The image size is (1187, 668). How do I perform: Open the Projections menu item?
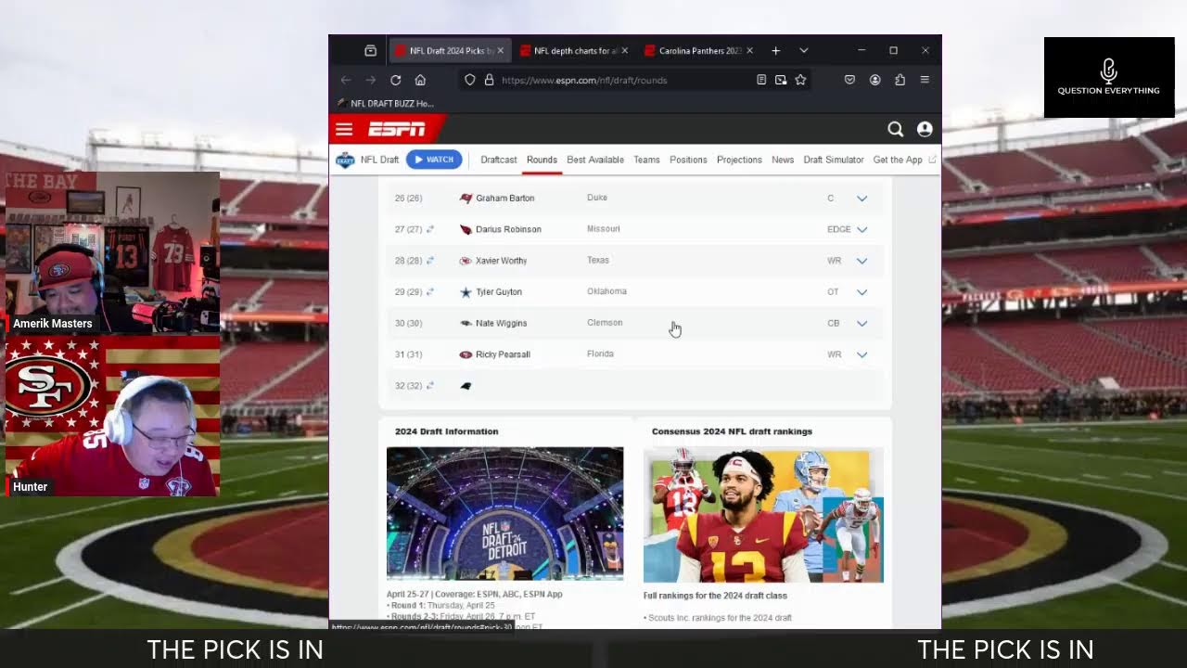[x=739, y=160]
